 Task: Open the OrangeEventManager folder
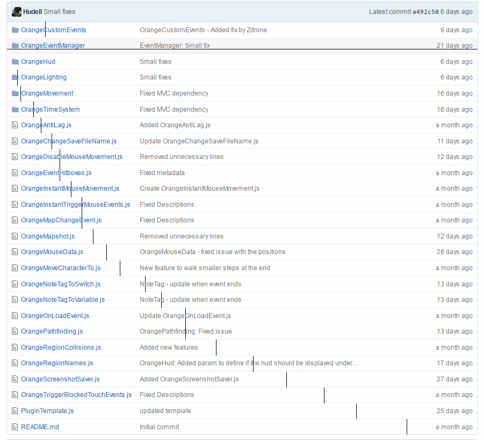(53, 45)
